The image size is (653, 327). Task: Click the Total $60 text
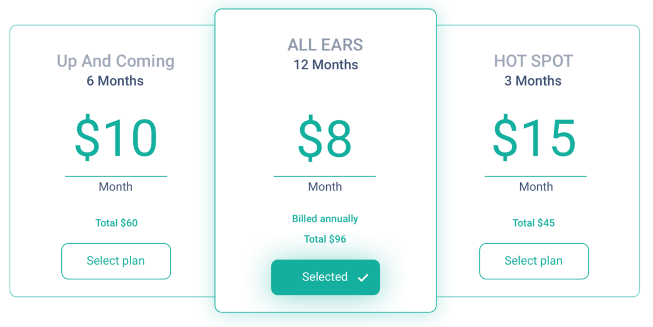click(116, 223)
